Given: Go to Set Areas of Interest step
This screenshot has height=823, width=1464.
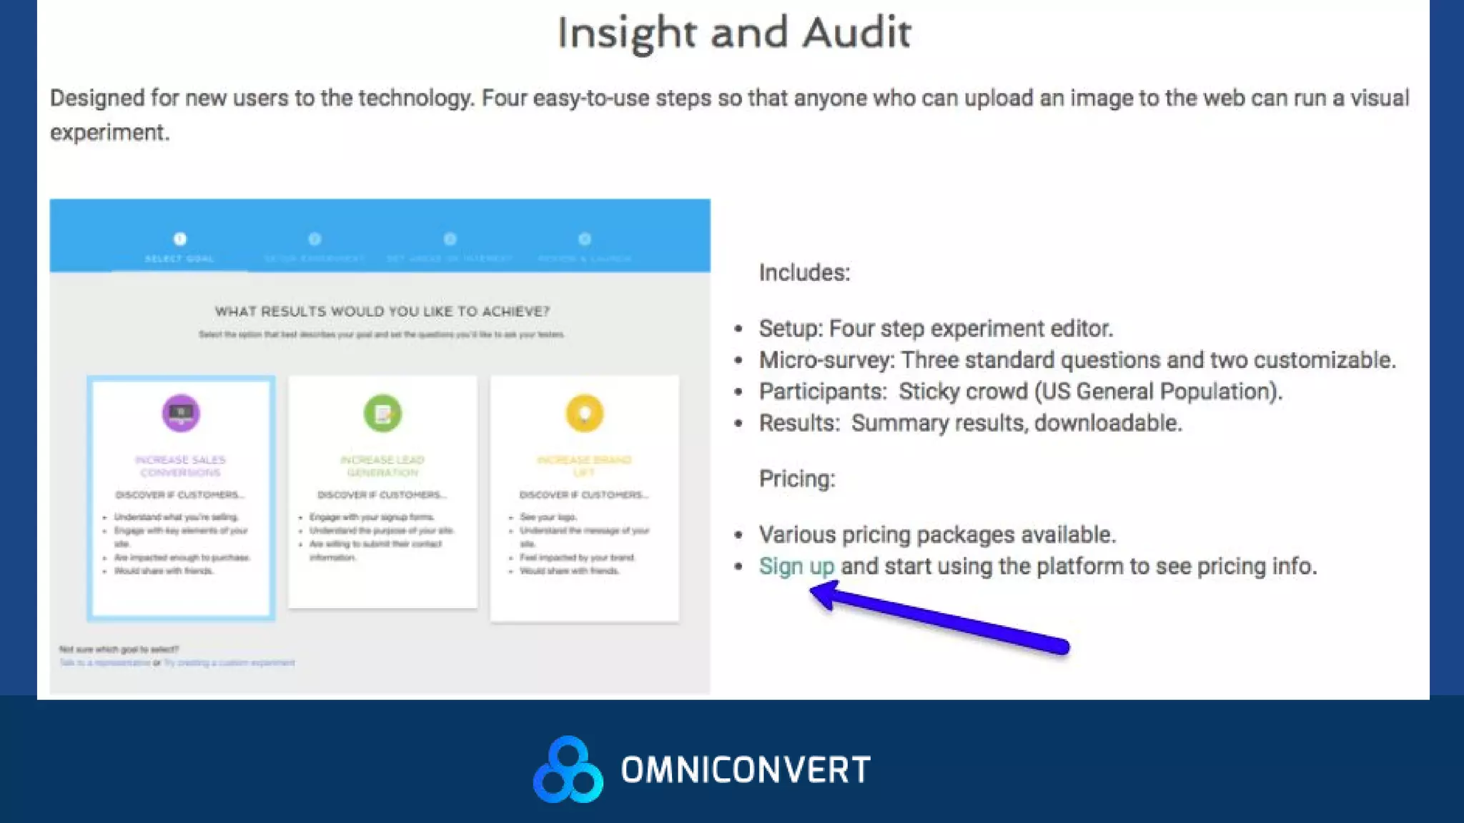Looking at the screenshot, I should click(450, 259).
